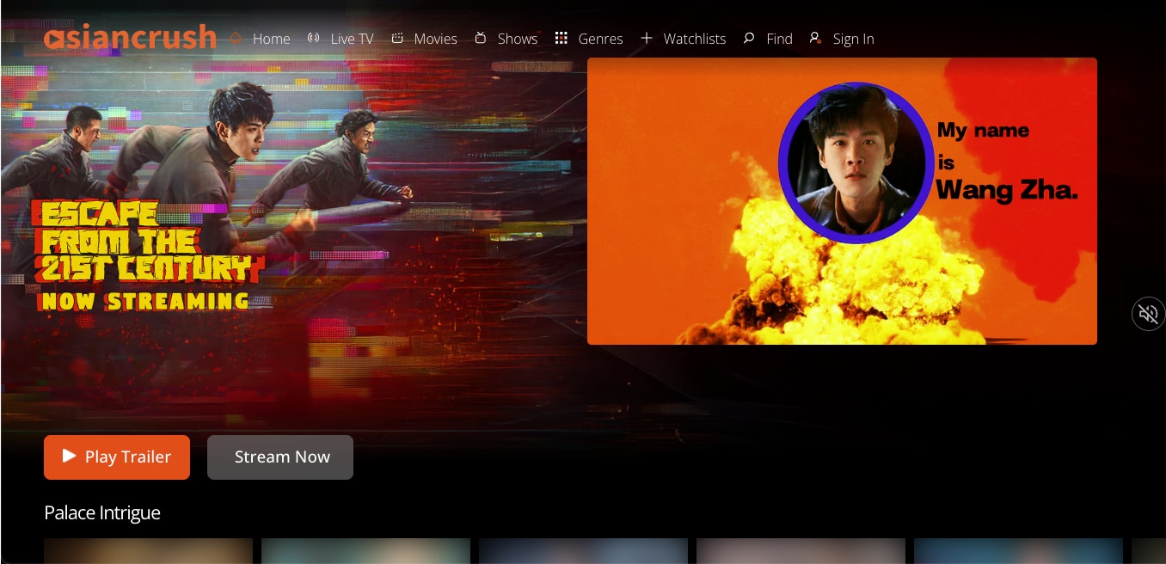Click the NOW STREAMING banner text

pos(144,301)
